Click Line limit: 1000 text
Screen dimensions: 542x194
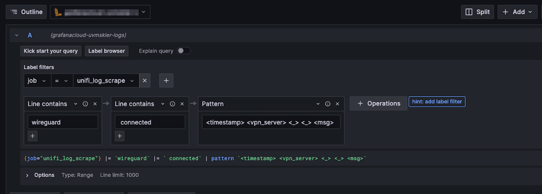point(119,175)
